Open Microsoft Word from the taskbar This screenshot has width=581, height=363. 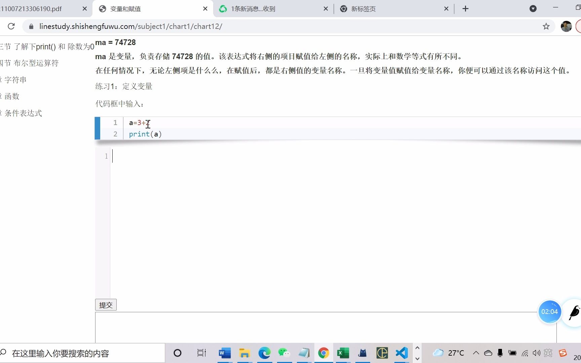click(x=224, y=353)
